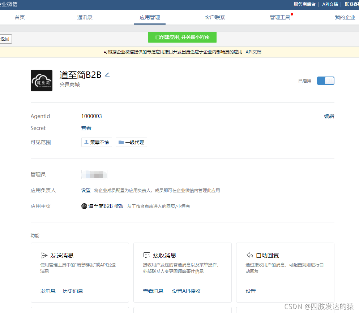Click the 荣辱不惊 visible range tag
This screenshot has width=359, height=313.
pyautogui.click(x=97, y=142)
